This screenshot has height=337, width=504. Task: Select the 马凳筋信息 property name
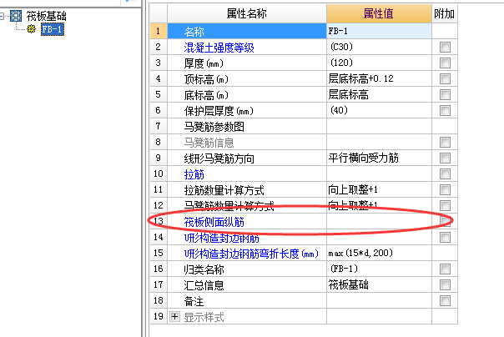[209, 143]
